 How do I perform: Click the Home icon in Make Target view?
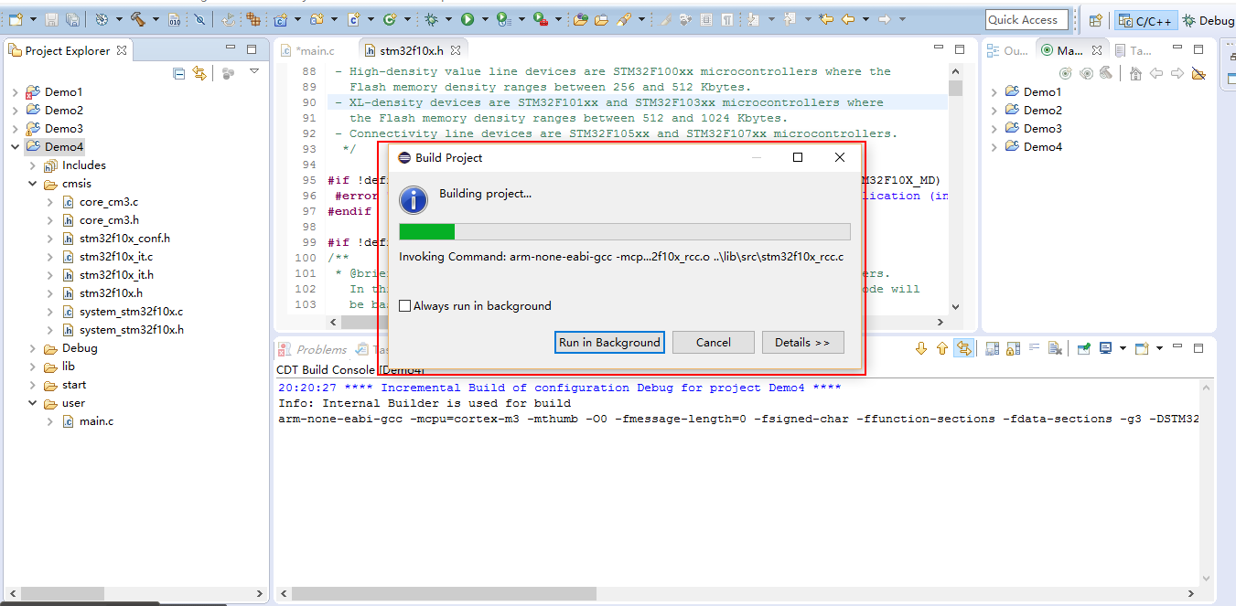(1135, 73)
